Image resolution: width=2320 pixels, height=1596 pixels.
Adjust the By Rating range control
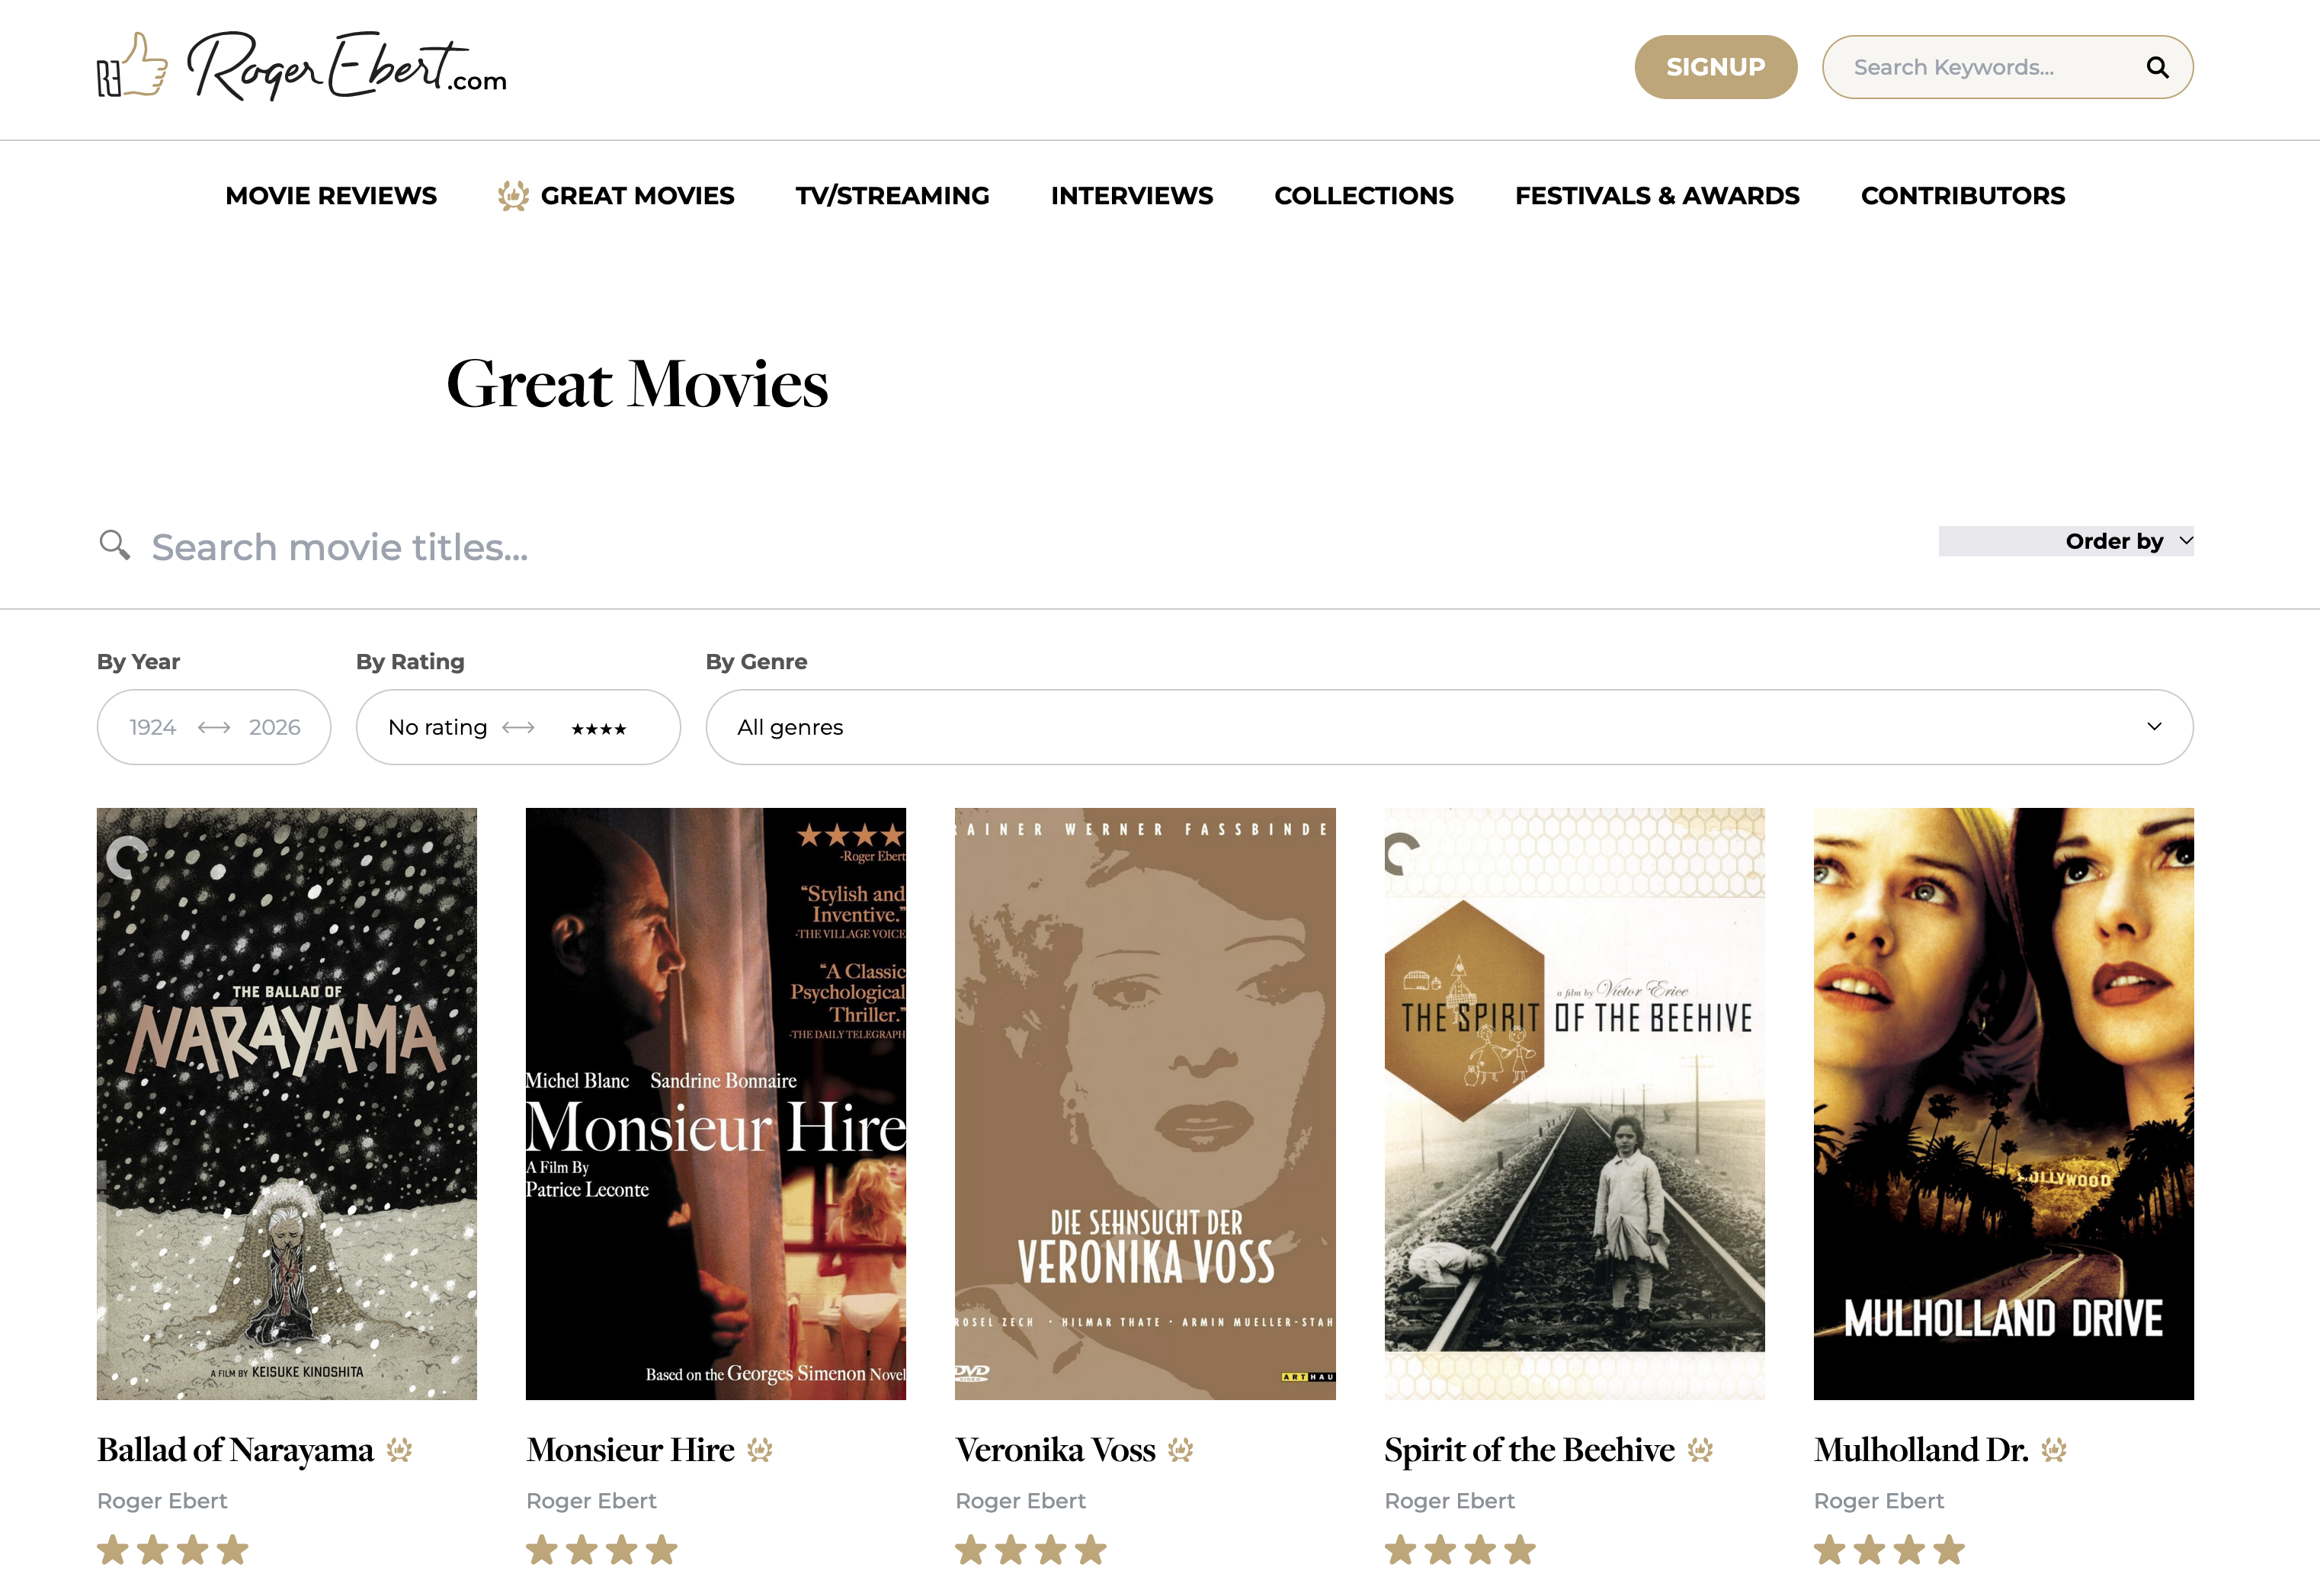(518, 727)
